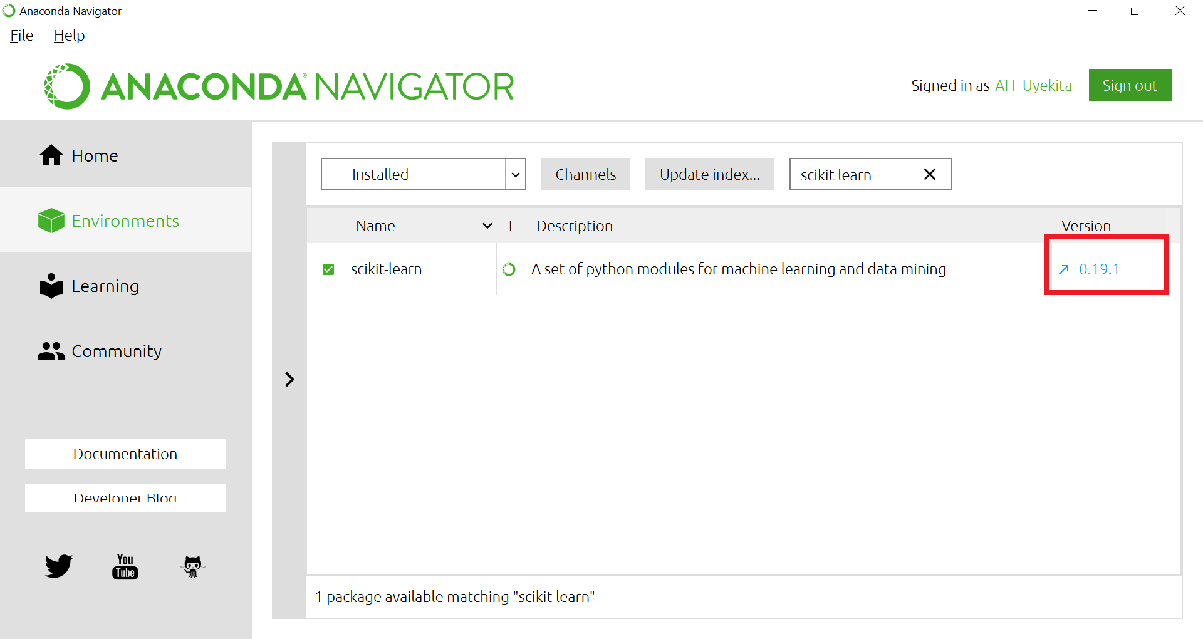The width and height of the screenshot is (1203, 639).
Task: Minimize the Anaconda Navigator window
Action: tap(1092, 11)
